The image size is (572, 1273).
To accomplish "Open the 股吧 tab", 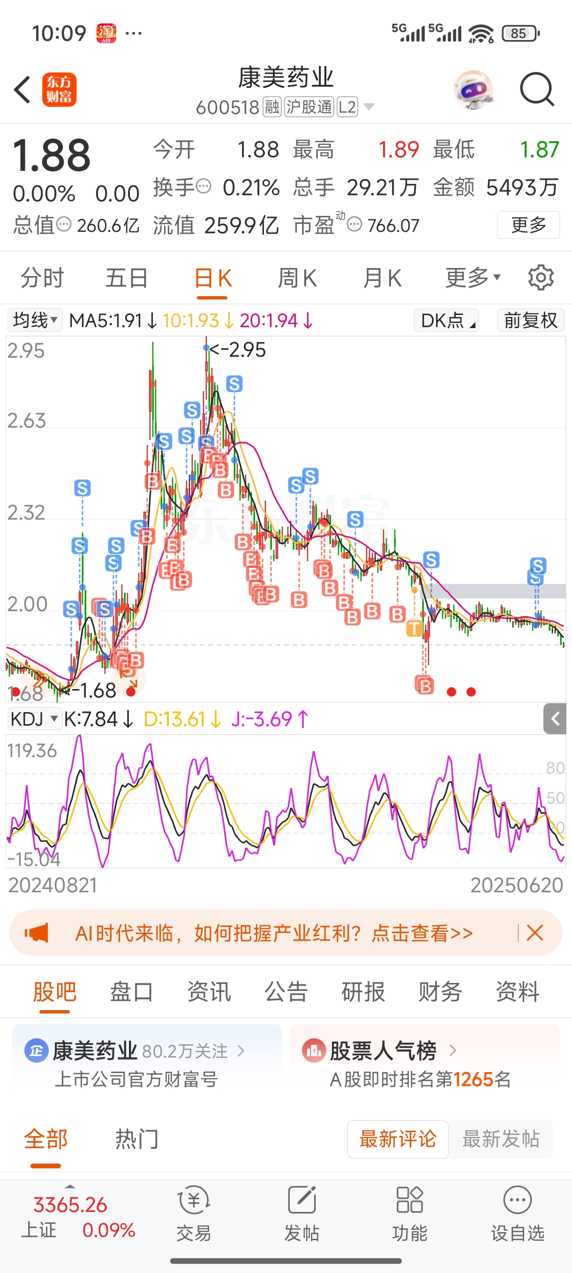I will 55,992.
